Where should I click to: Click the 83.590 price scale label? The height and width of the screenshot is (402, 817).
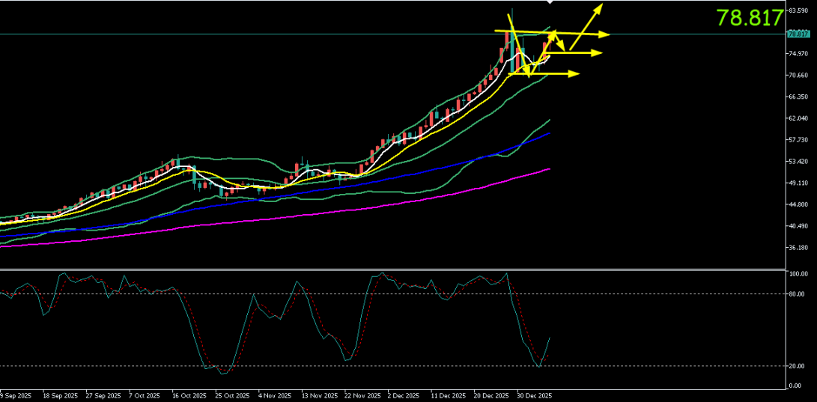[x=798, y=11]
